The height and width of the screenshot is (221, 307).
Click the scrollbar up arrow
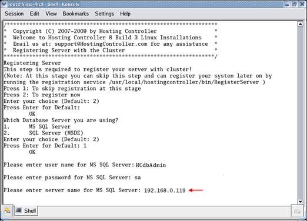(x=300, y=24)
